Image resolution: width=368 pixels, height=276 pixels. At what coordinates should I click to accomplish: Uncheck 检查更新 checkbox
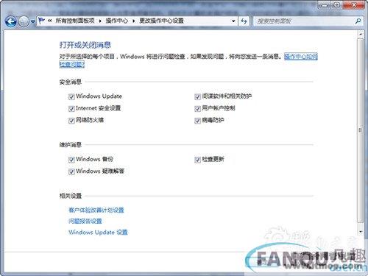(x=197, y=160)
